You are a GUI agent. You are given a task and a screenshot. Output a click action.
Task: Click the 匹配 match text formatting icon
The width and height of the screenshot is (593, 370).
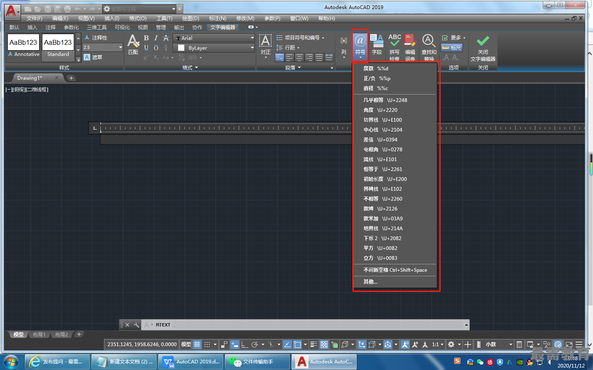click(x=133, y=44)
